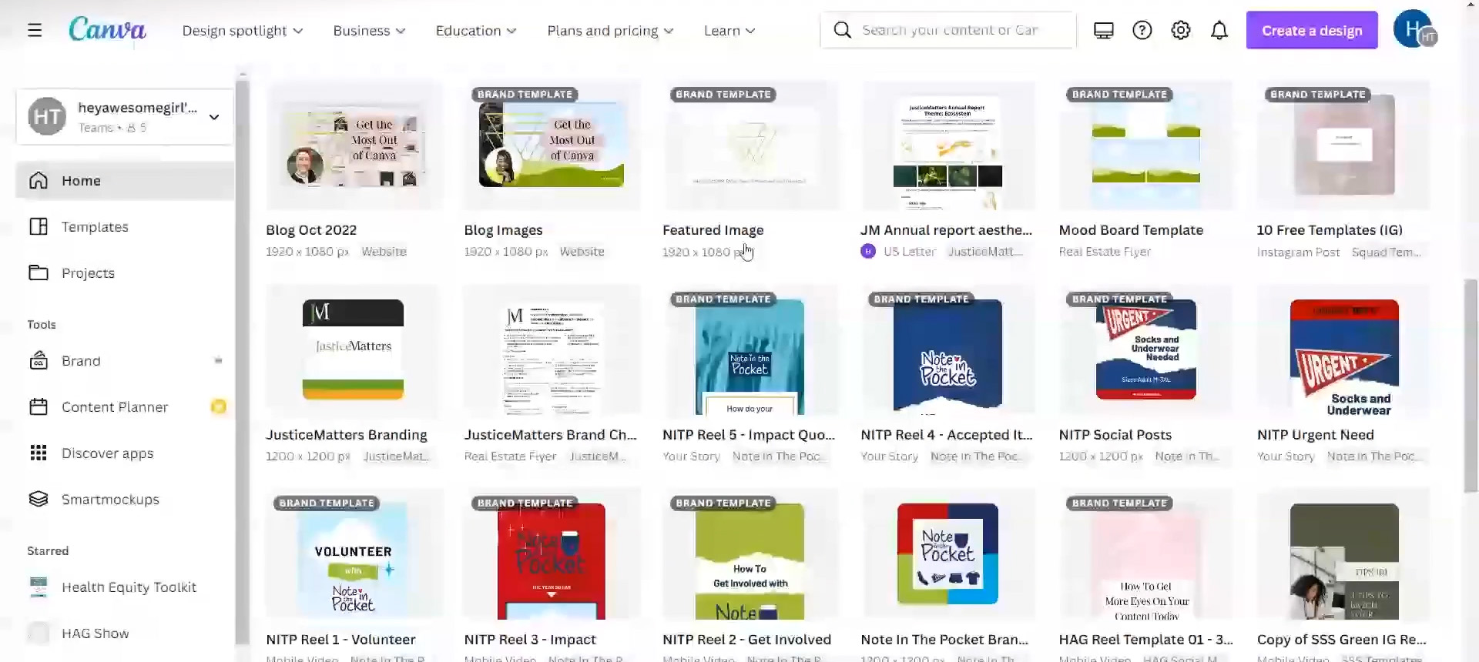Click Real Estate Flyer under Mood Board
The width and height of the screenshot is (1479, 662).
[x=1105, y=252]
